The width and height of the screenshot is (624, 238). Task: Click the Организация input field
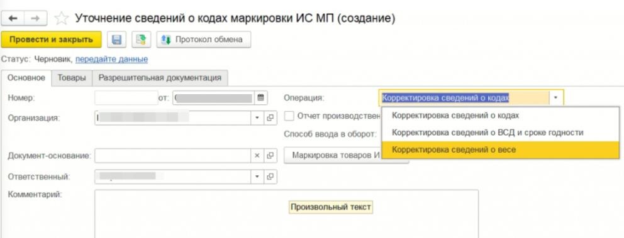173,117
